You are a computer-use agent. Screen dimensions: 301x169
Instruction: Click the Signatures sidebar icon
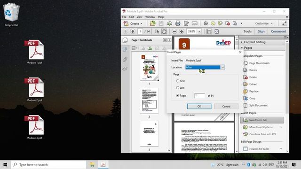(x=125, y=69)
